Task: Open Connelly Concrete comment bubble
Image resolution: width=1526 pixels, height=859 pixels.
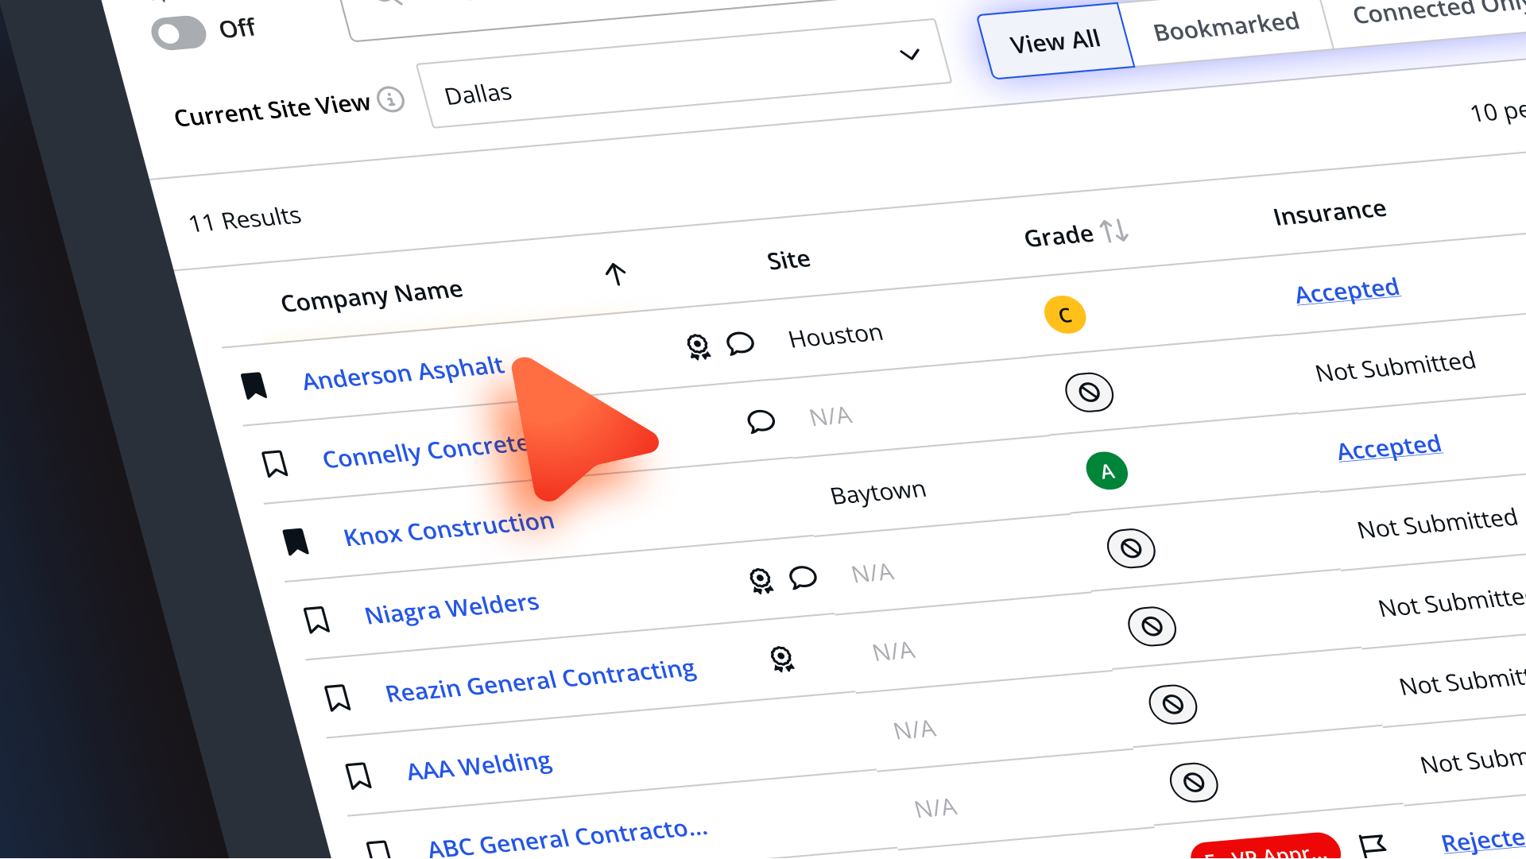Action: [x=761, y=421]
